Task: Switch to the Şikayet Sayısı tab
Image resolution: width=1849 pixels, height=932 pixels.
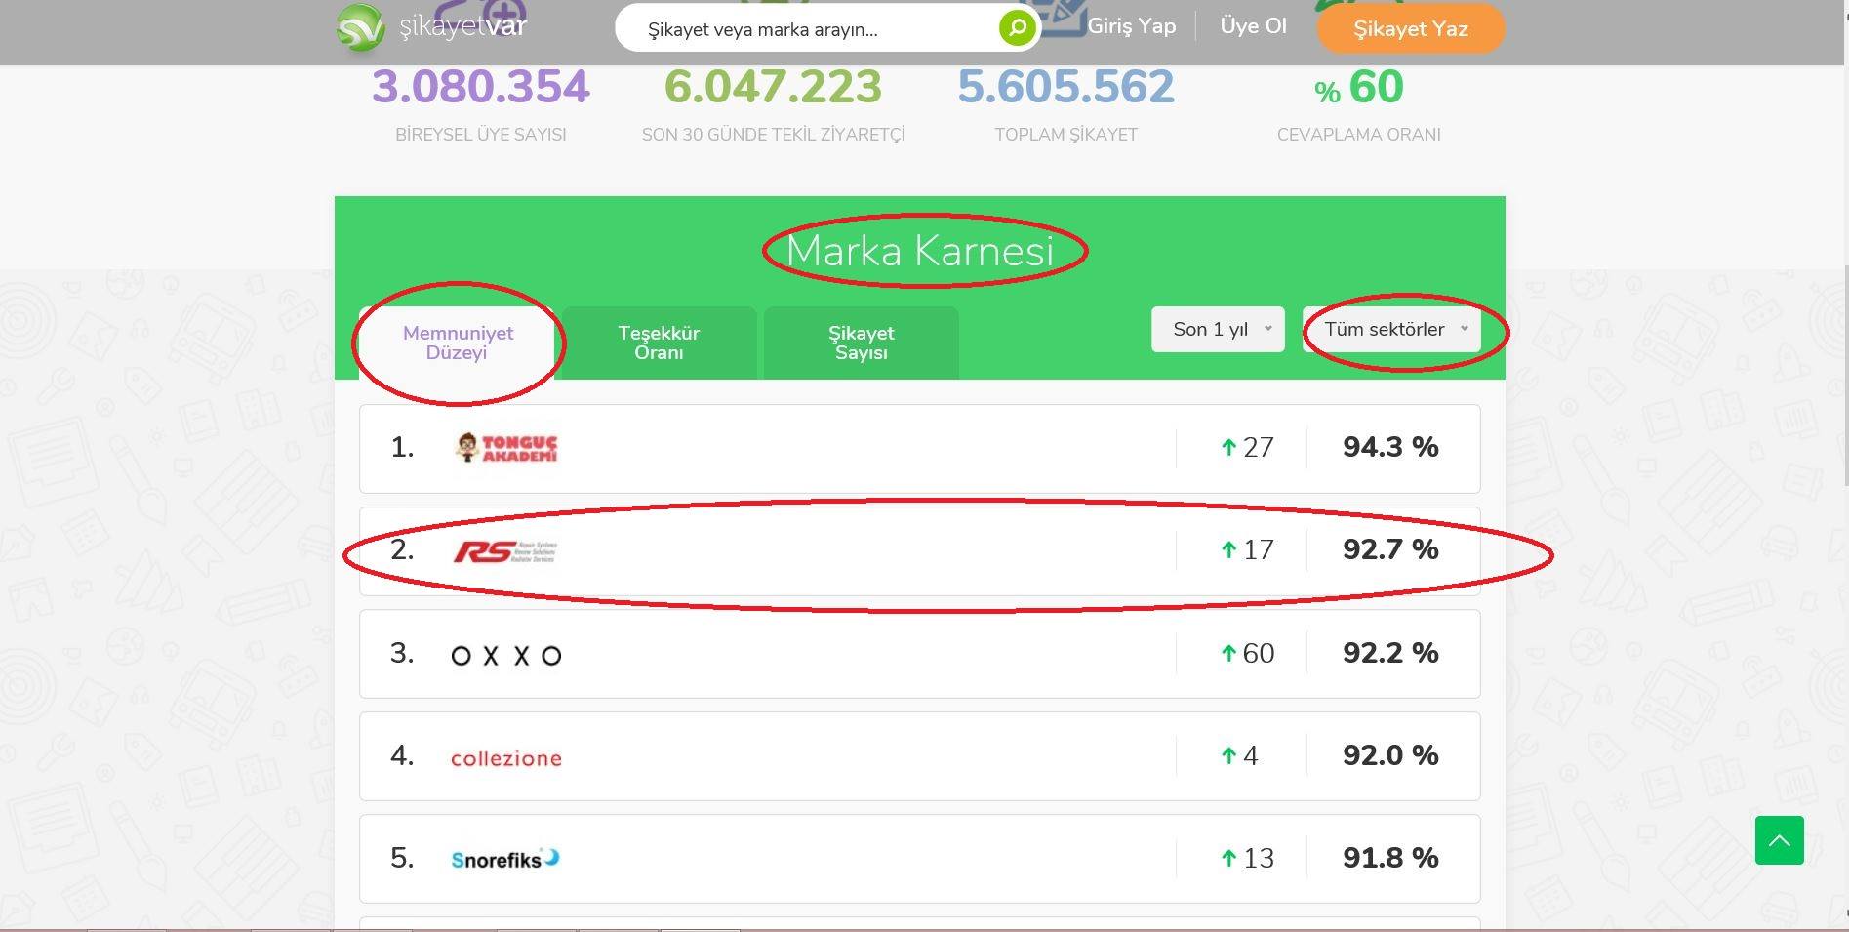Action: click(861, 343)
